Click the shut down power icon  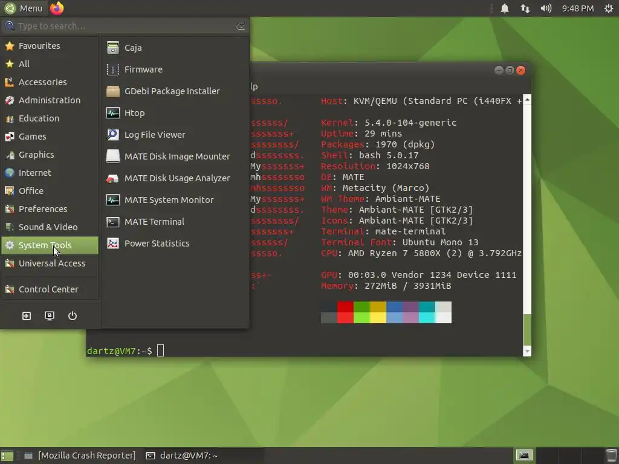73,315
